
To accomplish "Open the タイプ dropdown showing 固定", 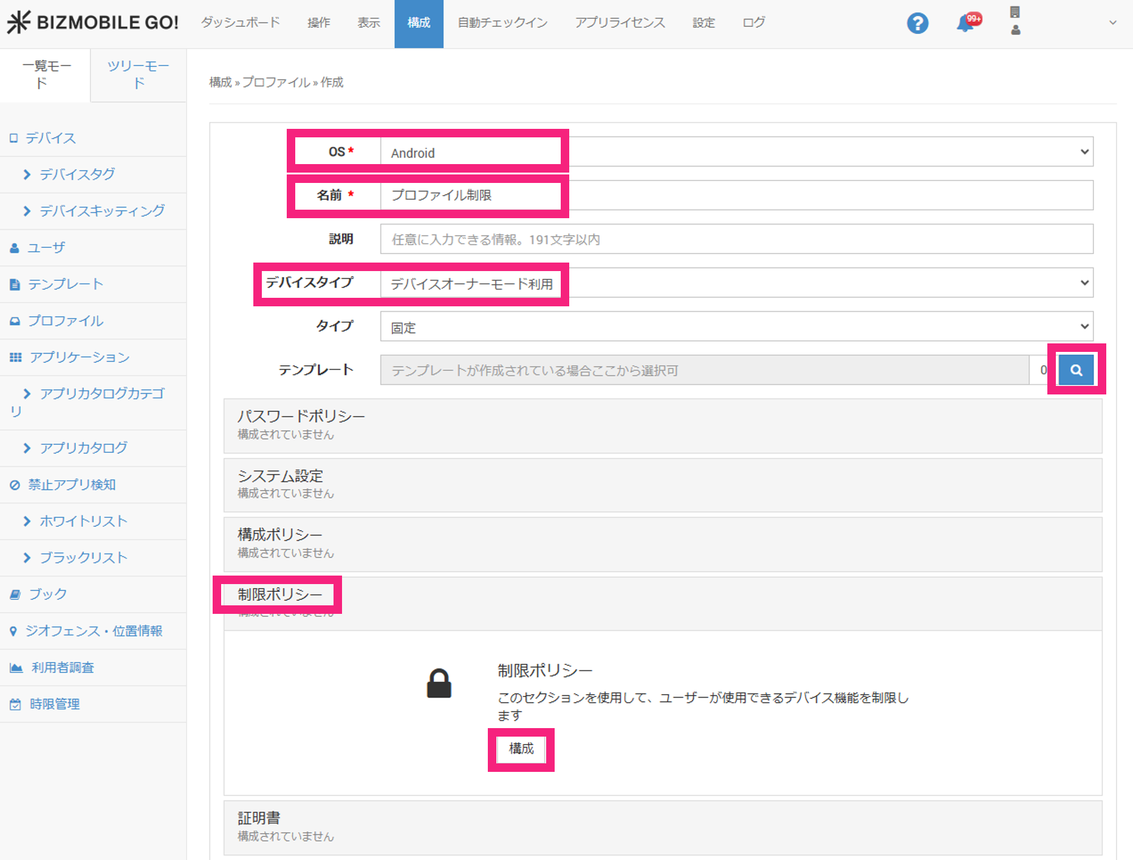I will click(x=736, y=327).
